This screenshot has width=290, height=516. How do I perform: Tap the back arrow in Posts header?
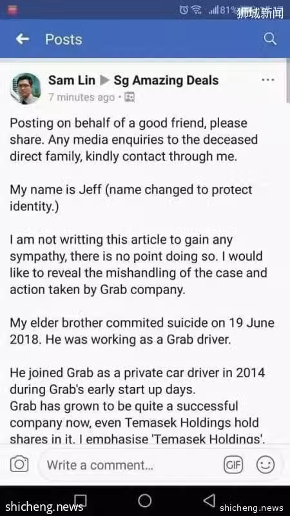click(x=23, y=39)
